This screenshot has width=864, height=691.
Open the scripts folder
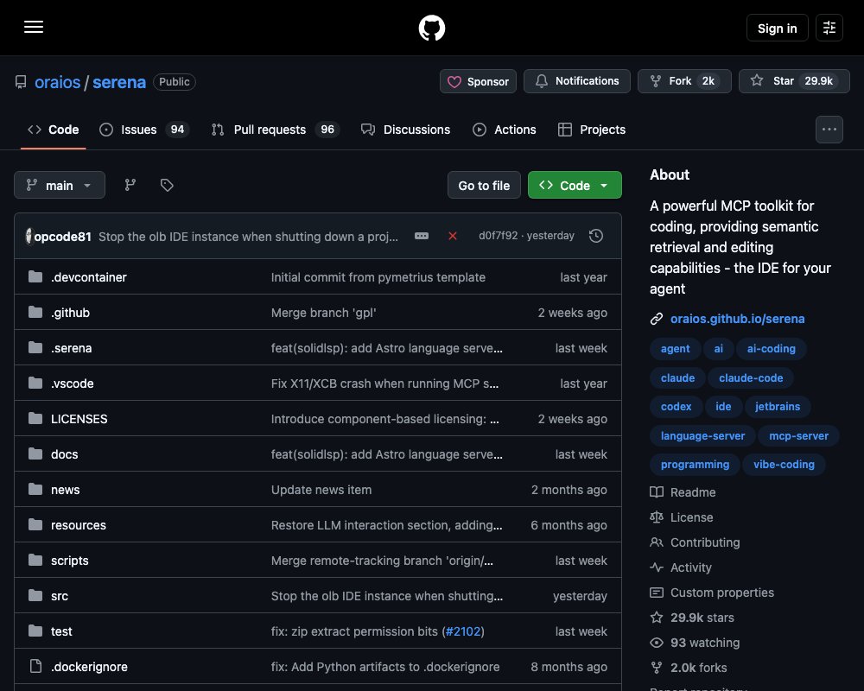pyautogui.click(x=70, y=561)
